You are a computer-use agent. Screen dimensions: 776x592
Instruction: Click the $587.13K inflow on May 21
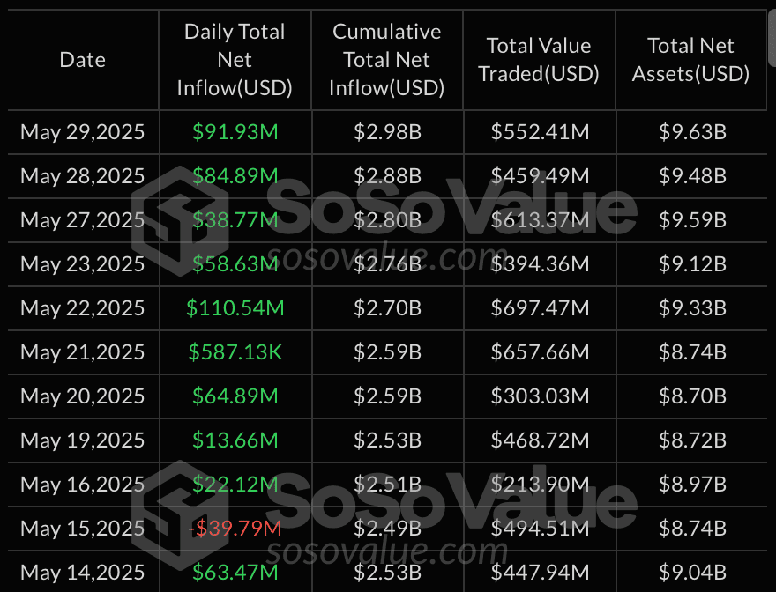pyautogui.click(x=235, y=352)
